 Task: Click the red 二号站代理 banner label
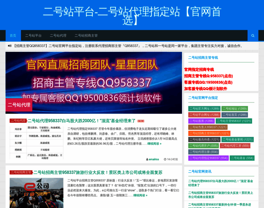pyautogui.click(x=19, y=105)
